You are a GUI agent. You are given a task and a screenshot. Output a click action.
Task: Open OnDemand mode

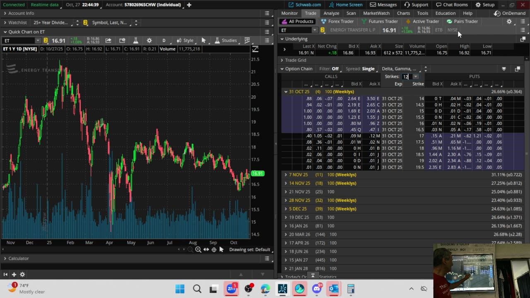coord(510,13)
